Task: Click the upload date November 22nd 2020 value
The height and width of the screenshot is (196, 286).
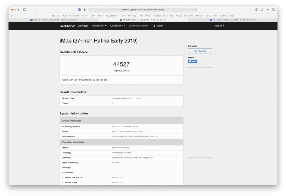Action: click(x=127, y=98)
